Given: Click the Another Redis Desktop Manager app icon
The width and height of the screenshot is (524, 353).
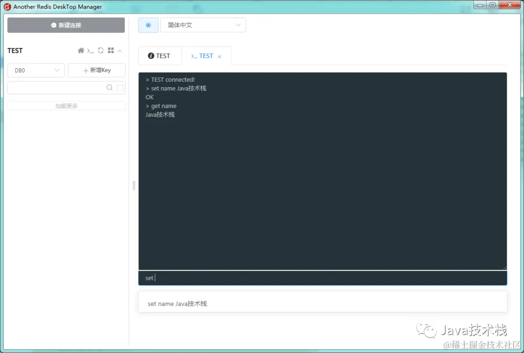Looking at the screenshot, I should pos(7,7).
